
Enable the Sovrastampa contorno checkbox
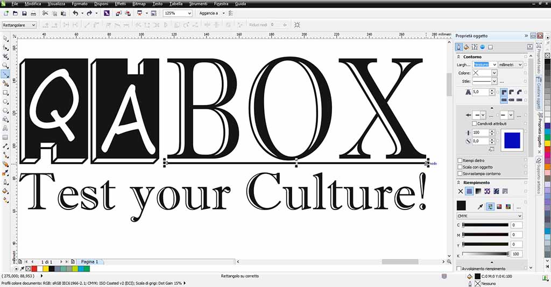click(x=460, y=174)
